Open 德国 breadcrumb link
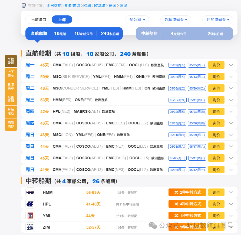This screenshot has height=235, width=241. (113, 6)
